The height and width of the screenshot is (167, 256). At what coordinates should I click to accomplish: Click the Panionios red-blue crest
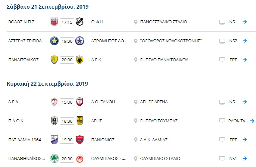coord(80,140)
